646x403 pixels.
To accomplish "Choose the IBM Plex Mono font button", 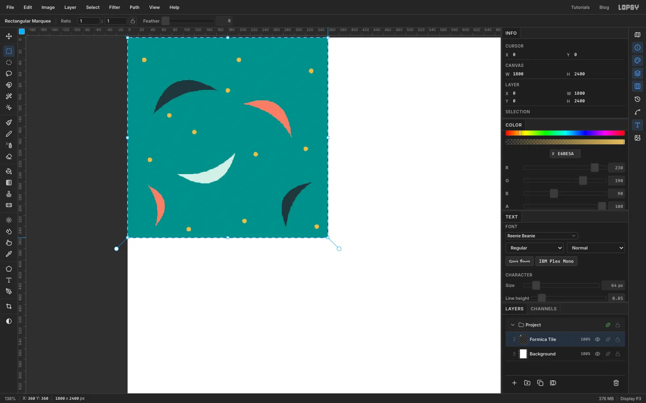I will (556, 261).
